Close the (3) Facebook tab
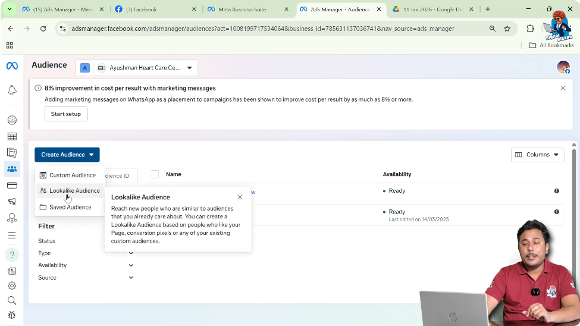This screenshot has height=326, width=580. (x=194, y=10)
